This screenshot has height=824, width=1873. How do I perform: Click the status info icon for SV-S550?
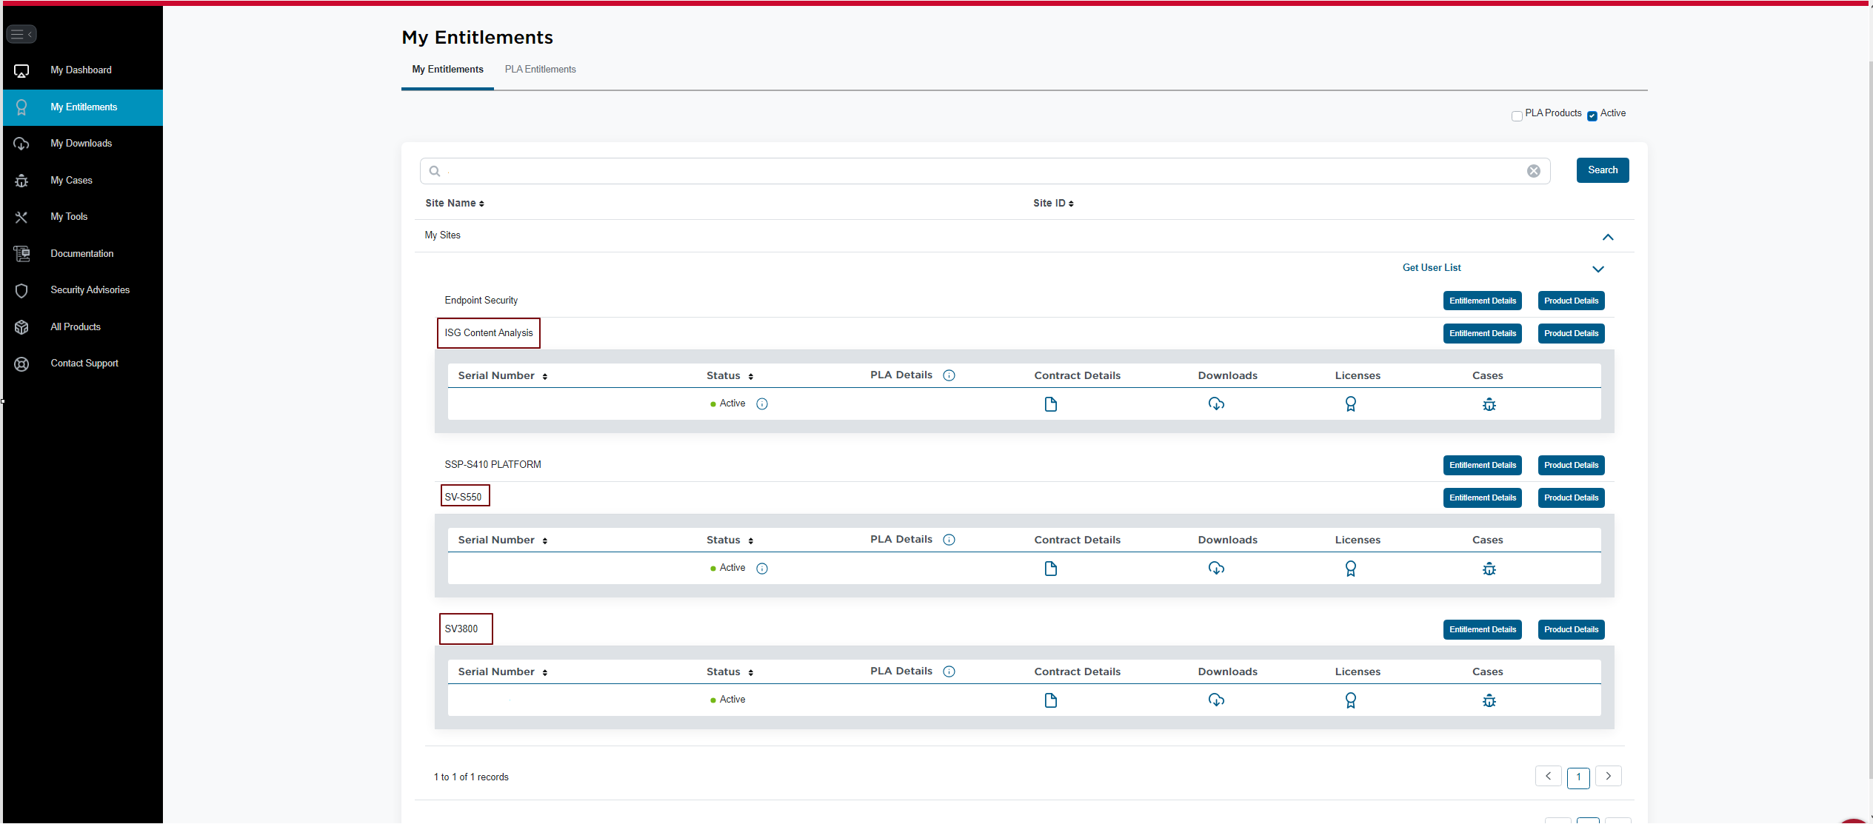(761, 569)
